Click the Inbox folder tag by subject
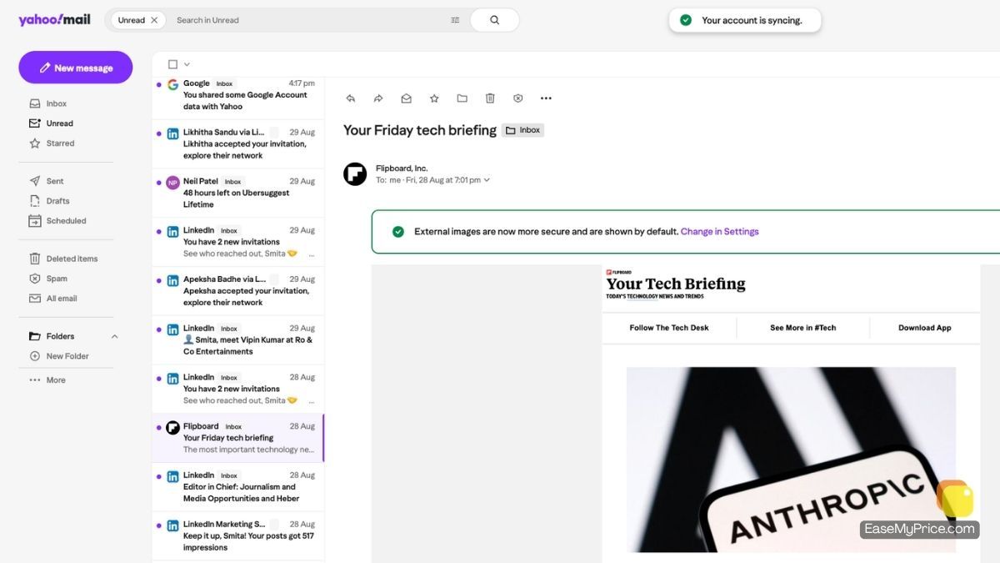Viewport: 1000px width, 563px height. click(522, 130)
